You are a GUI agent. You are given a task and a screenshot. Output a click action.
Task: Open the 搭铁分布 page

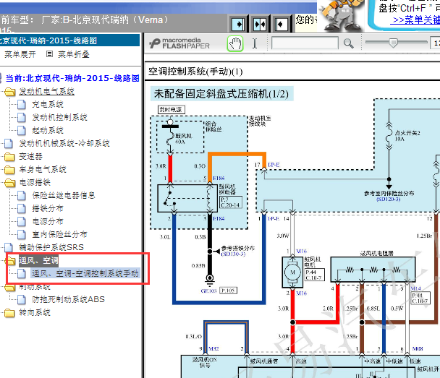click(x=48, y=208)
